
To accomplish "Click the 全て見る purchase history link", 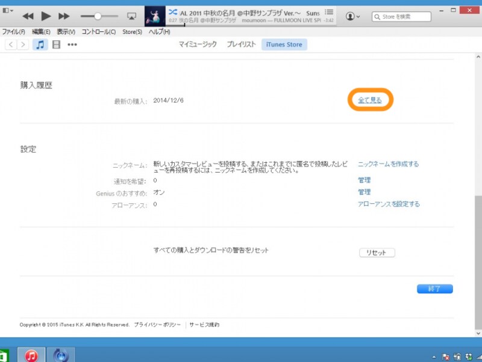I will click(x=370, y=100).
